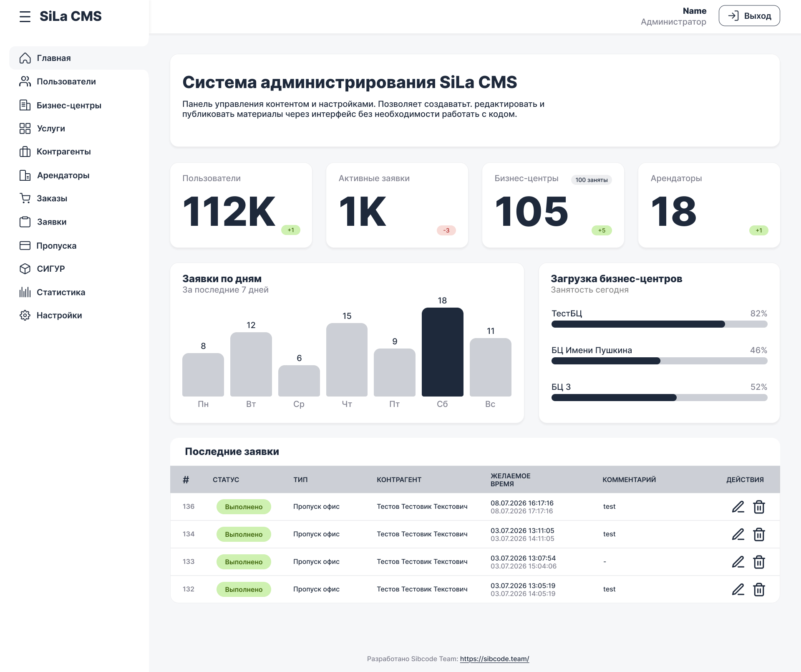The height and width of the screenshot is (672, 801).
Task: Select the Чт bar showing 15
Action: pyautogui.click(x=347, y=359)
